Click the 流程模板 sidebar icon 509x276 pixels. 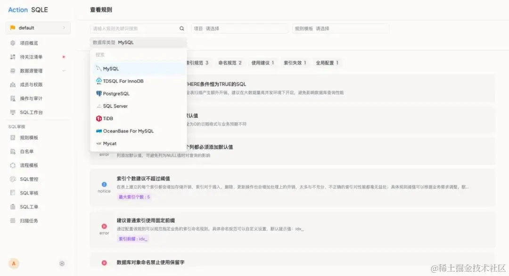[13, 165]
